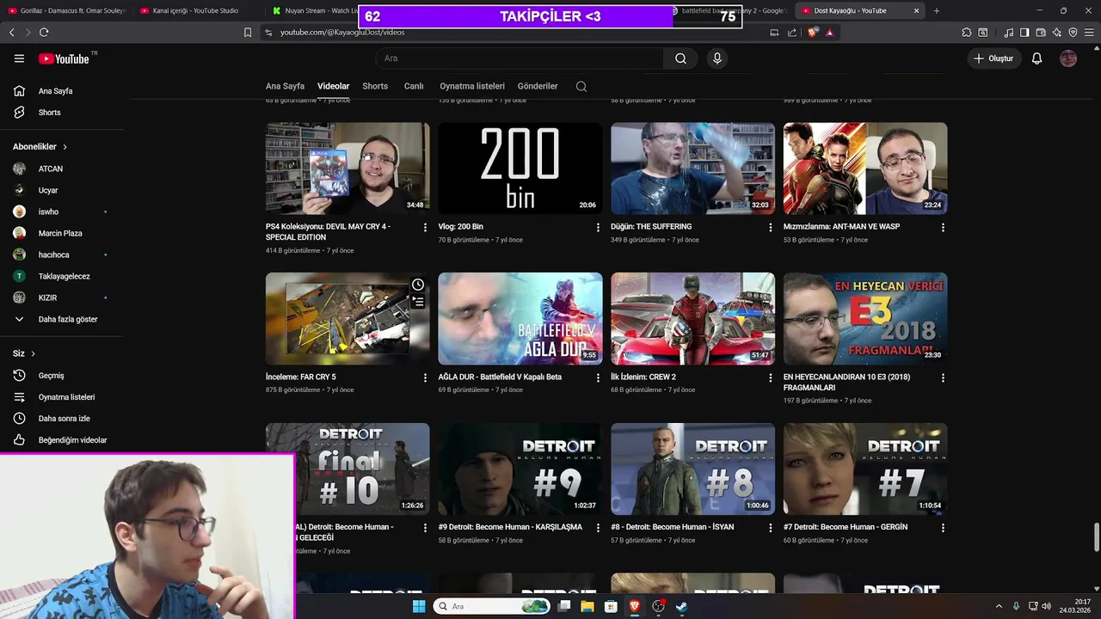Add FAR CRY 5 to watch later

click(x=418, y=285)
